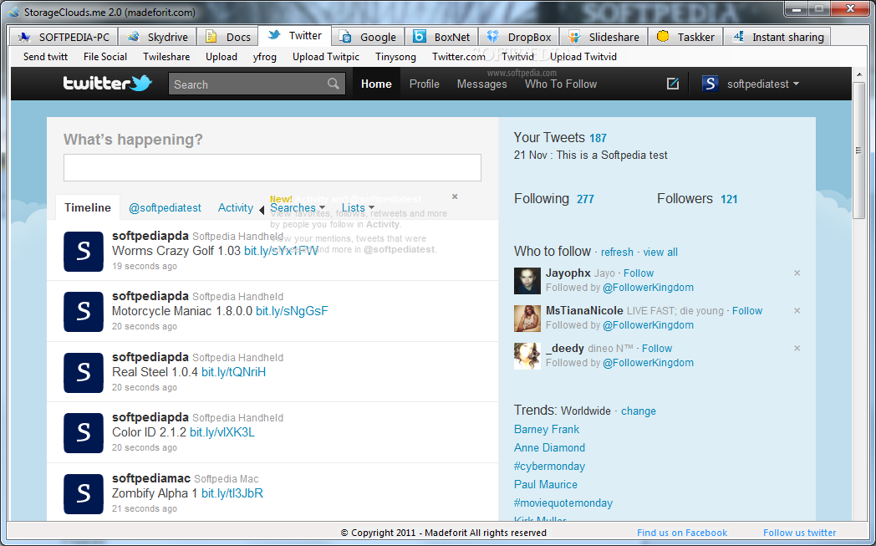Open the #moviequotemonday trend
876x546 pixels.
[563, 503]
